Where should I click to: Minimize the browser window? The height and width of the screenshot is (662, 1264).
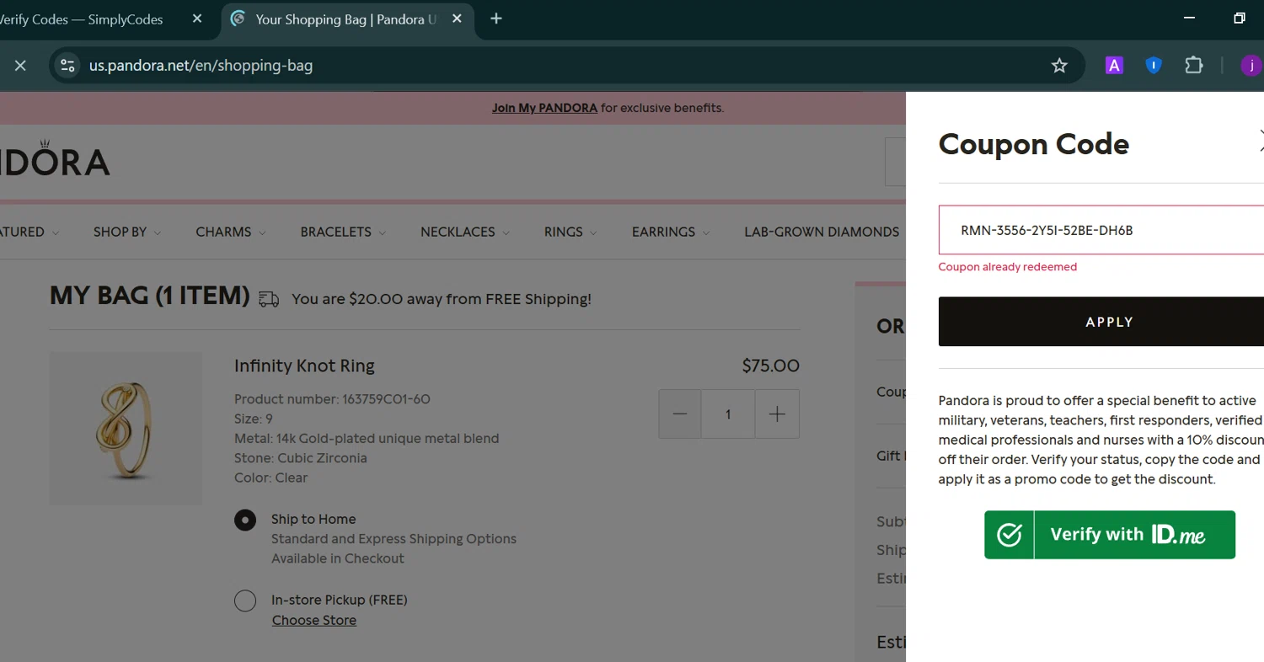[1190, 18]
